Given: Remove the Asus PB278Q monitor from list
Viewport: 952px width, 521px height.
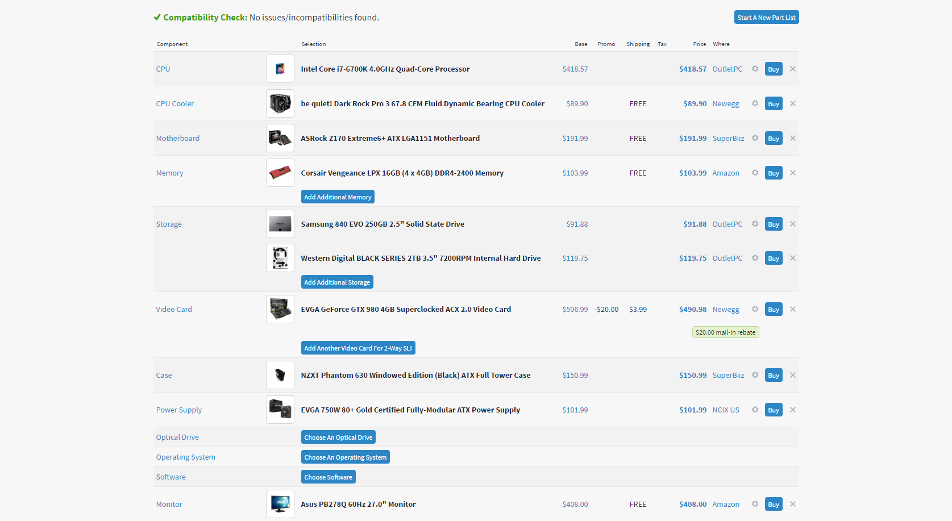Looking at the screenshot, I should click(x=793, y=504).
